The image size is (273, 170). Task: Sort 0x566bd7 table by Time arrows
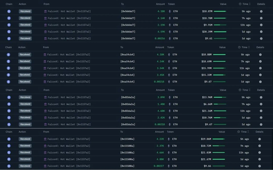point(250,4)
